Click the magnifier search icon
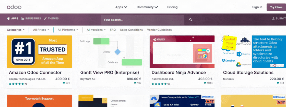Screen dimensions: 286x107 click(190, 20)
